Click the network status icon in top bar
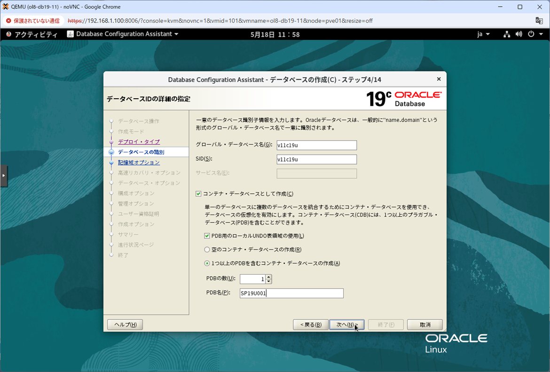This screenshot has width=550, height=372. 506,34
